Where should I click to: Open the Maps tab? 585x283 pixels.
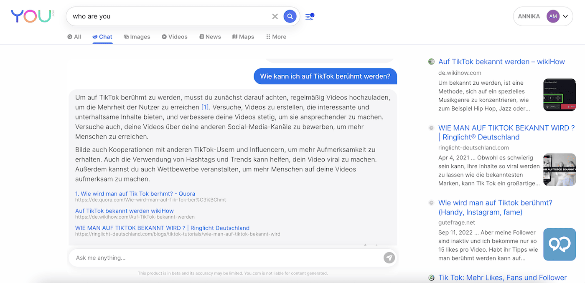[243, 37]
